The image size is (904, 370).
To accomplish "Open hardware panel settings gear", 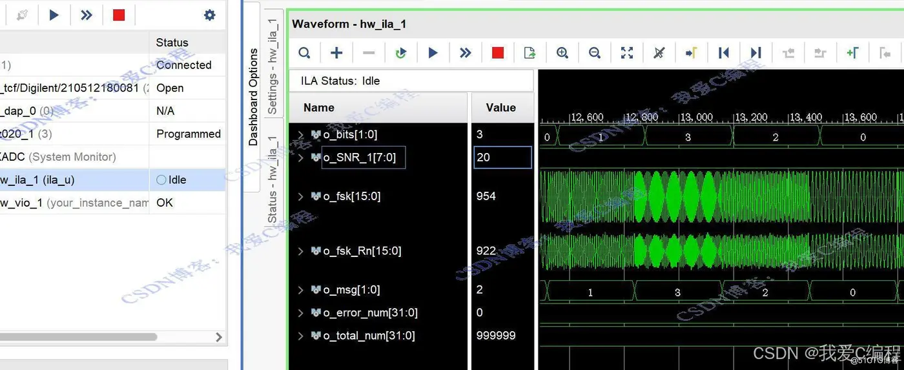I will 210,15.
